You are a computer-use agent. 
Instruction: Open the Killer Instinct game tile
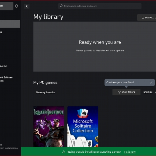[x=49, y=127]
